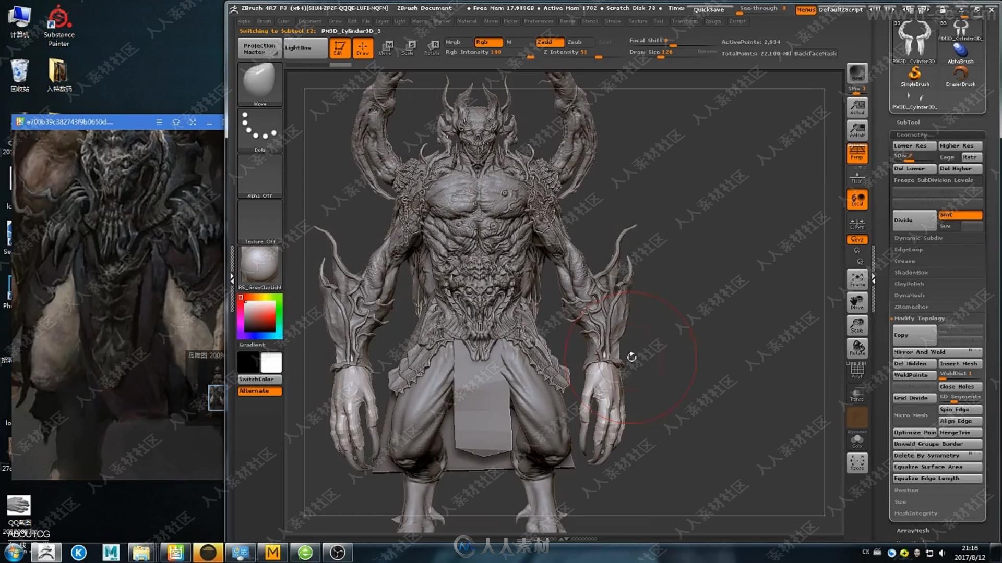Image resolution: width=1002 pixels, height=563 pixels.
Task: Toggle Transp transparency
Action: click(857, 394)
